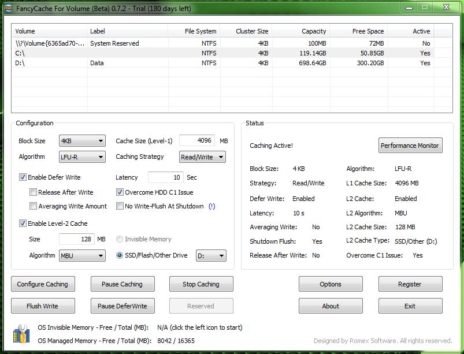Click the Label column header

[x=128, y=31]
